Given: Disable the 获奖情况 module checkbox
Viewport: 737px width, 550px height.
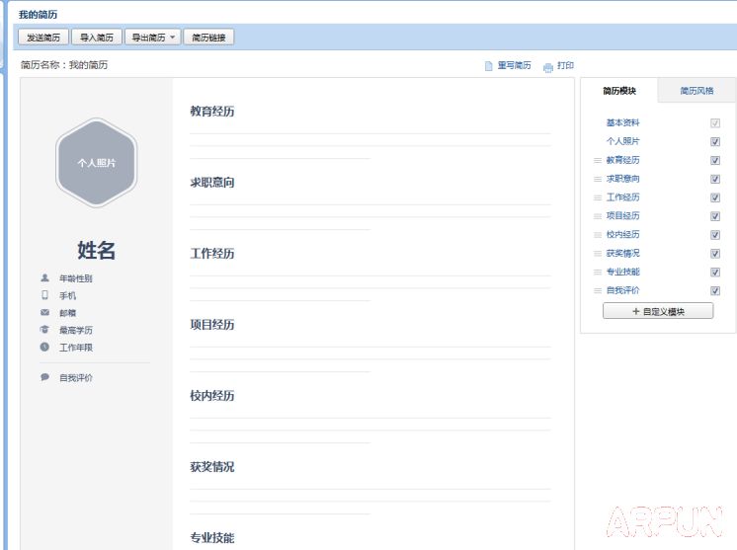Looking at the screenshot, I should click(715, 254).
